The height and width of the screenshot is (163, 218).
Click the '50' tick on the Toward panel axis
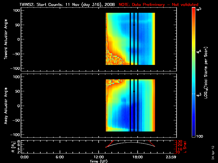(x=17, y=25)
